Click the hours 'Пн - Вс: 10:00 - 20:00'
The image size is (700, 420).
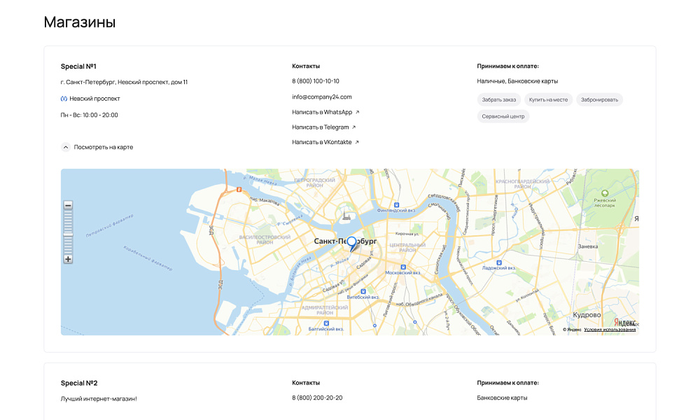(x=90, y=115)
